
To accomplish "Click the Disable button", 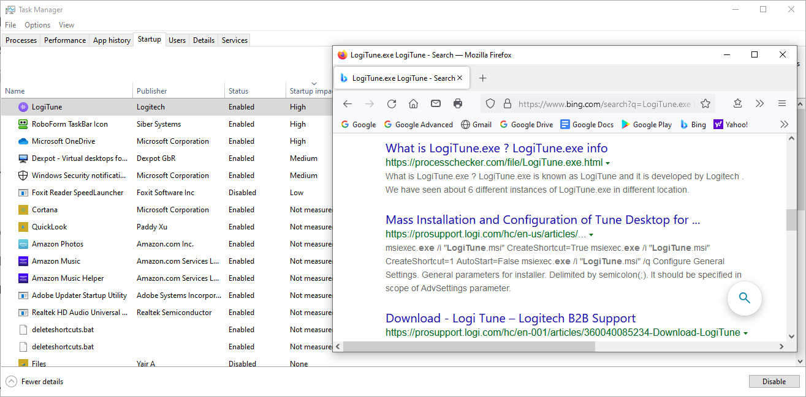I will [774, 382].
